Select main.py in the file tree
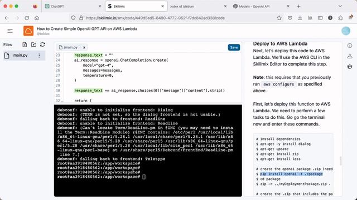Screen dimensions: 357x200 point(24,56)
